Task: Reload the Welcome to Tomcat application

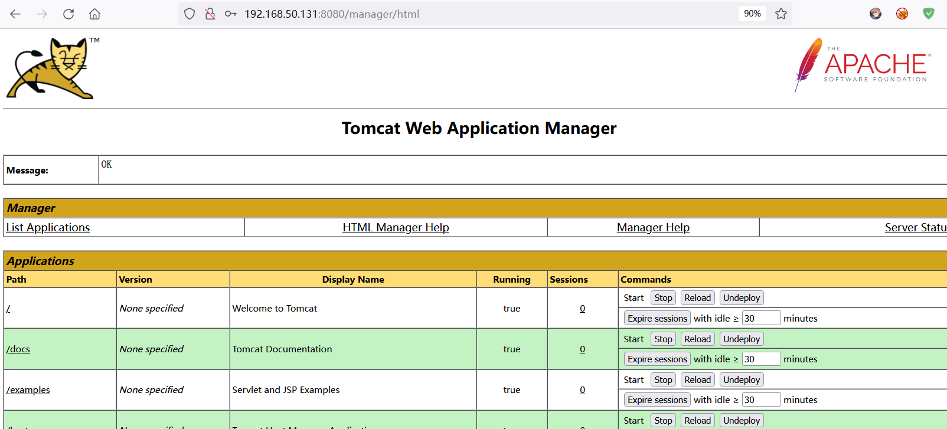Action: (x=697, y=298)
